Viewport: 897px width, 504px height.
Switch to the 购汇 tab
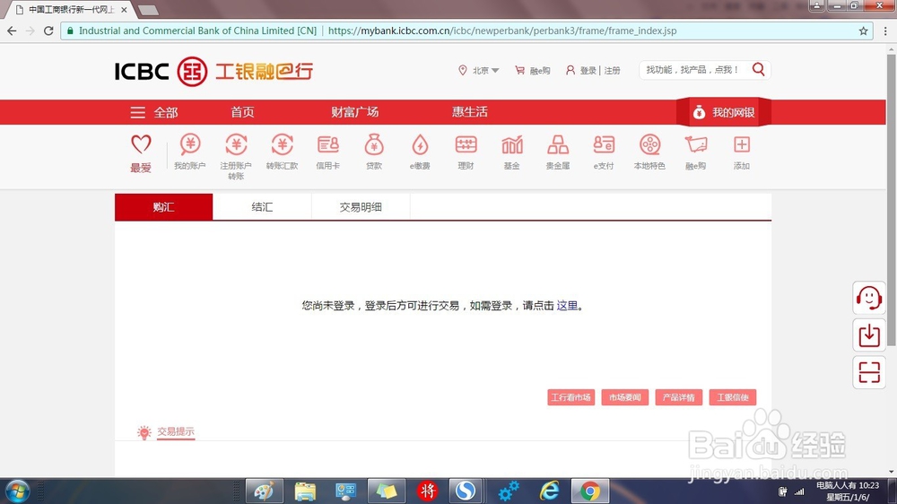pos(163,206)
